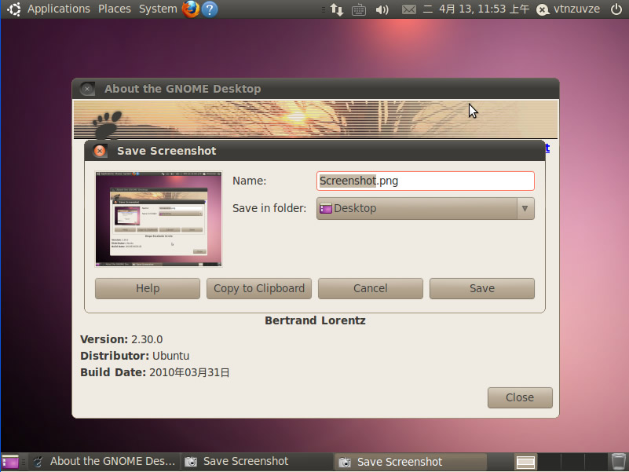Switch to the active Save Screenshot taskbar item
The image size is (629, 472).
click(x=411, y=462)
